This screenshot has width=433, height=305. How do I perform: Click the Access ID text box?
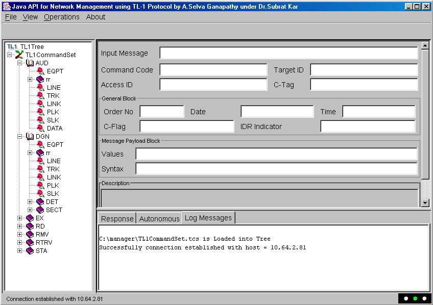click(x=213, y=84)
